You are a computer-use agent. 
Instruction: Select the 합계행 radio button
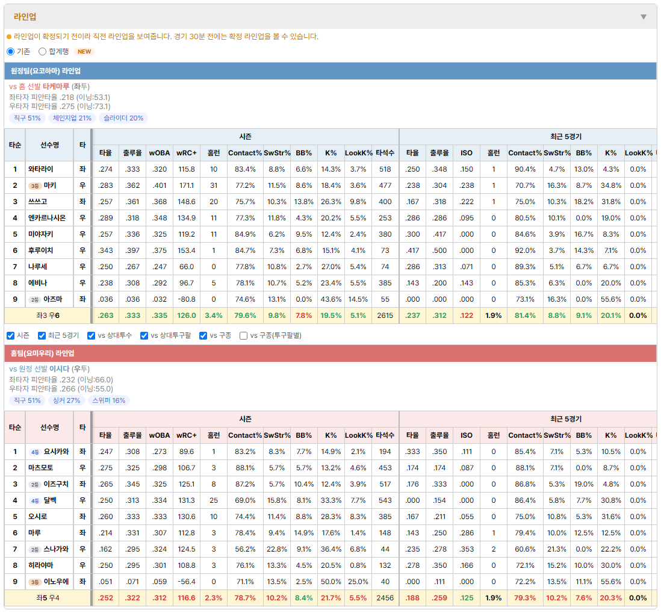click(x=42, y=51)
